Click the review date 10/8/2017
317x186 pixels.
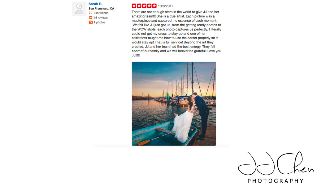[166, 6]
